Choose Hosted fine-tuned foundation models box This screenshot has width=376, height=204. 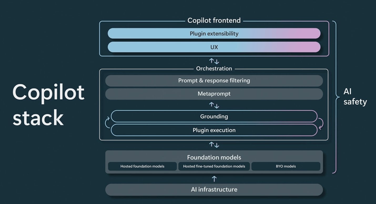point(214,166)
